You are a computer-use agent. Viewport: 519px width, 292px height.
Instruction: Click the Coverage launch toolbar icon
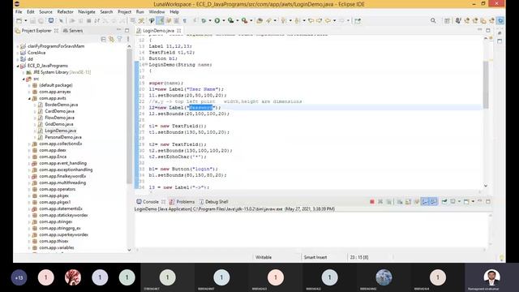tap(230, 20)
